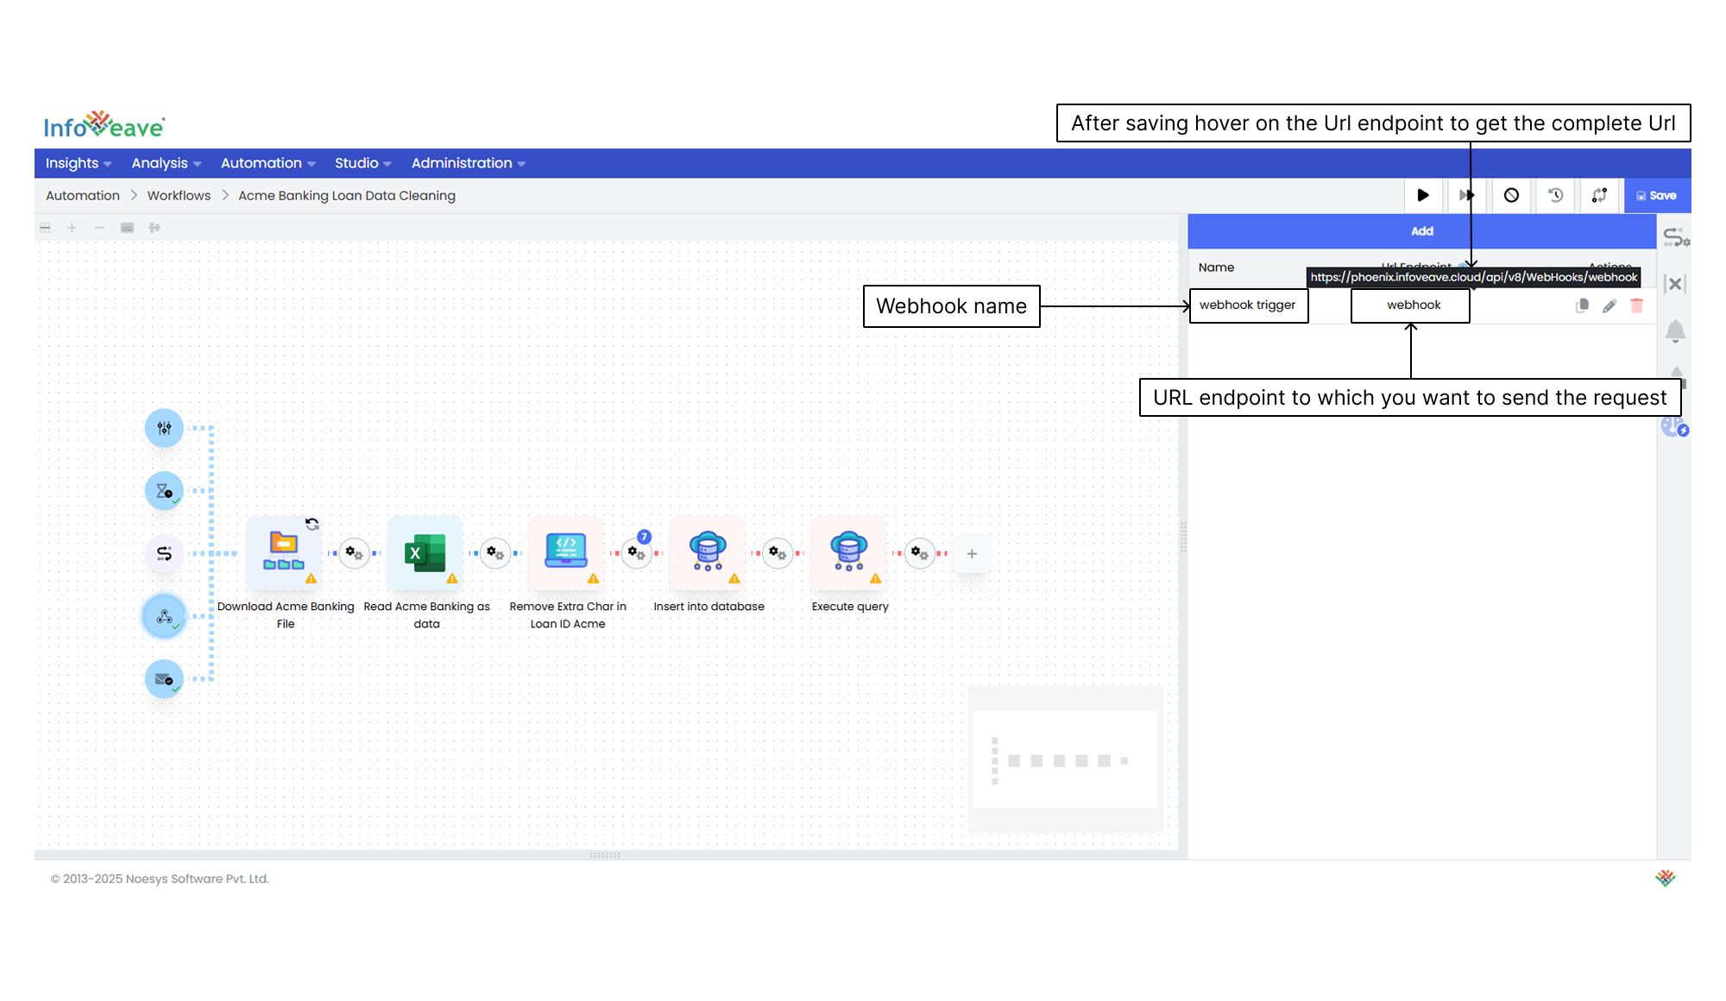Image resolution: width=1726 pixels, height=1001 pixels.
Task: Click the Infoveave icon in footer
Action: [x=1666, y=878]
